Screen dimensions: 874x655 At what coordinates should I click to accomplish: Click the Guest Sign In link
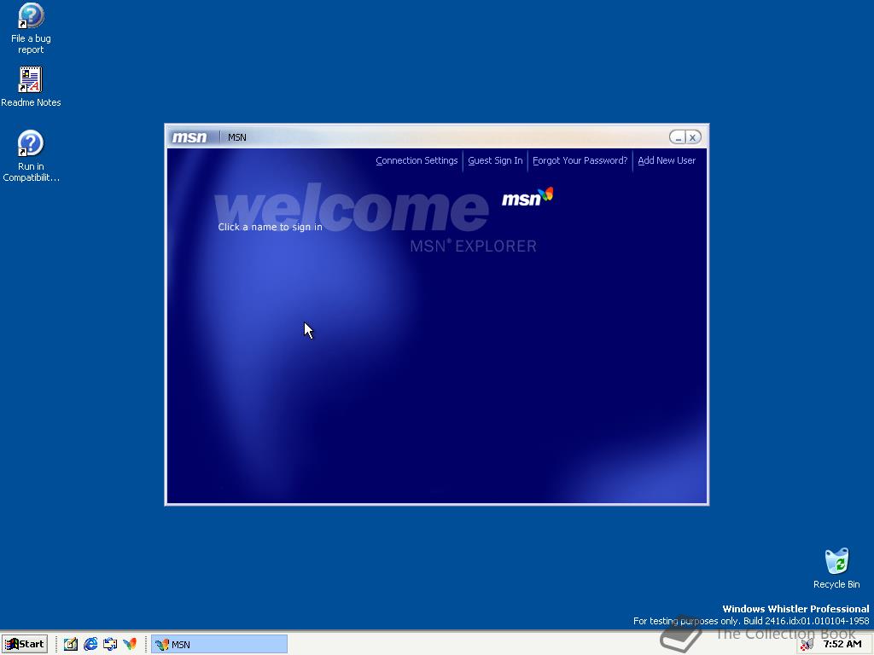click(495, 160)
